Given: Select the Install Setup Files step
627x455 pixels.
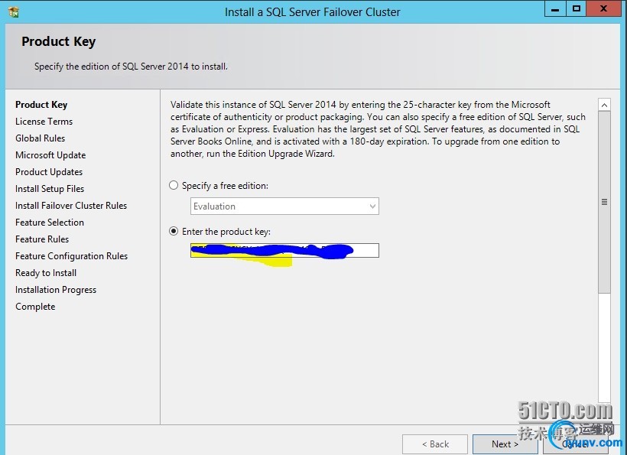Looking at the screenshot, I should pyautogui.click(x=50, y=189).
